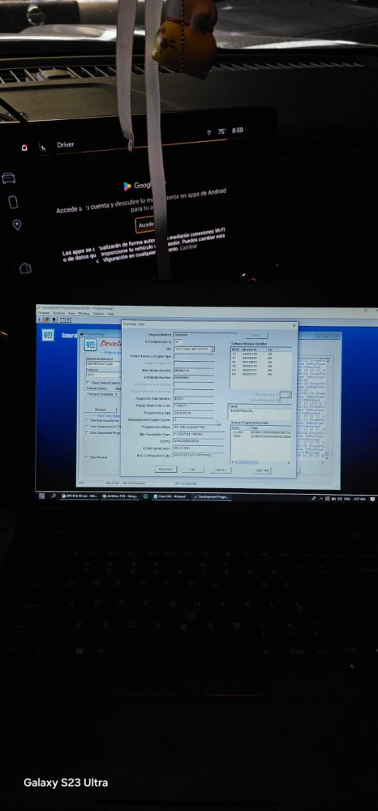
Task: Click the help question-mark toolbar icon
Action: tap(68, 320)
